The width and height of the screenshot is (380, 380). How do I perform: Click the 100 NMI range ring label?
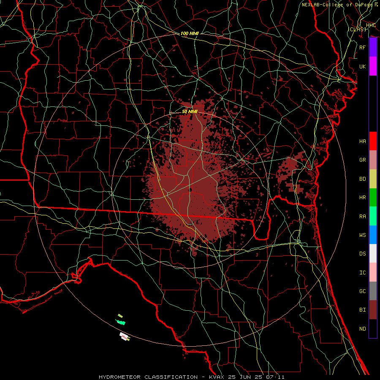point(190,33)
